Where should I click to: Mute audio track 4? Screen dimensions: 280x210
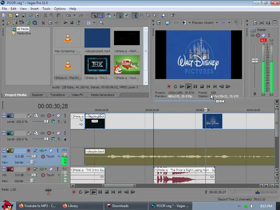51,169
